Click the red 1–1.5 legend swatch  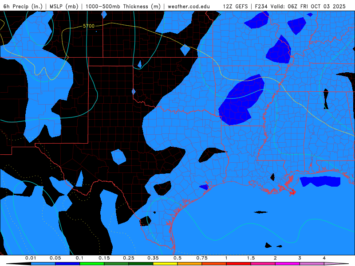click(x=239, y=264)
